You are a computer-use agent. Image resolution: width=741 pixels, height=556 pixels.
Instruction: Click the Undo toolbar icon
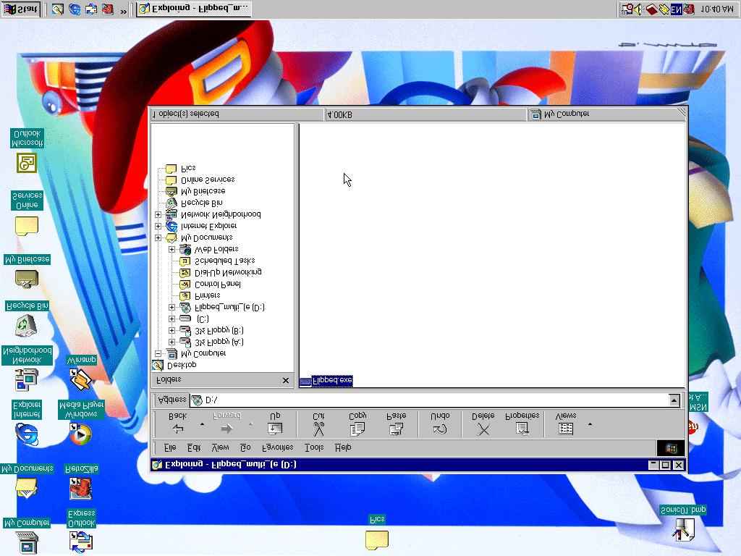point(440,428)
